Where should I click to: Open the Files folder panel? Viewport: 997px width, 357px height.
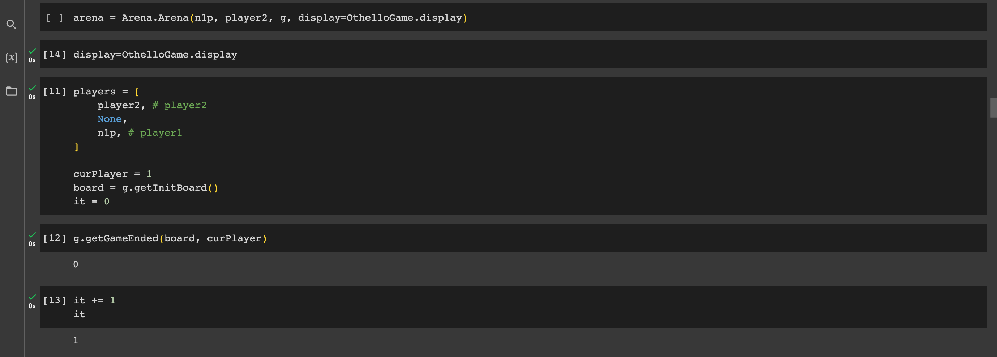click(11, 91)
